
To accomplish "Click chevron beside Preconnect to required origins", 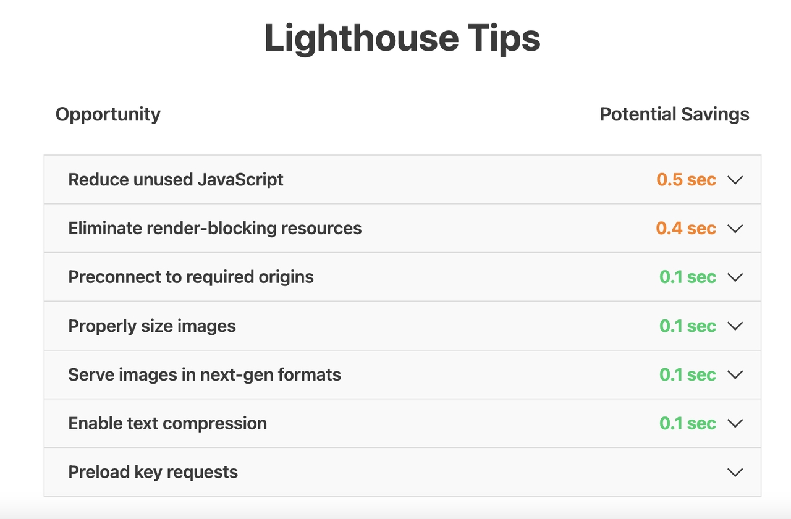I will click(x=735, y=277).
